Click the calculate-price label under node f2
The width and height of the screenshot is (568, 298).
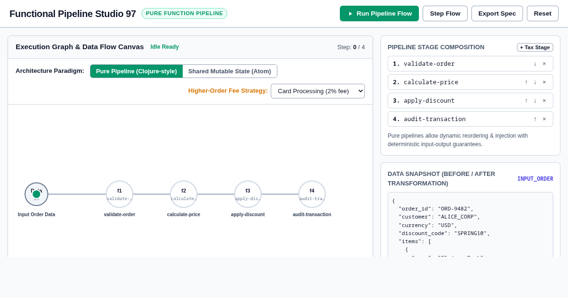[184, 215]
